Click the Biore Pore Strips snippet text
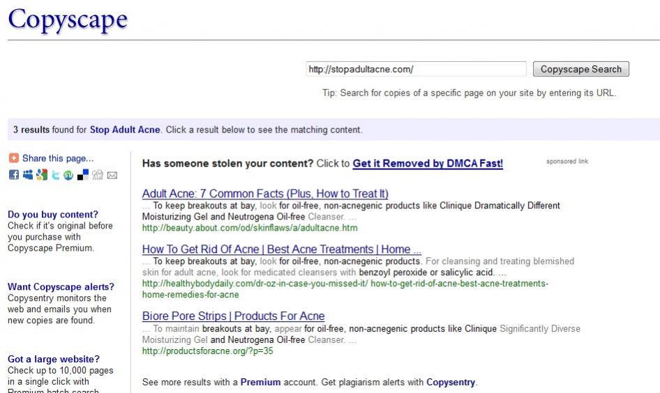Screen dimensions: 660x393 tap(361, 334)
